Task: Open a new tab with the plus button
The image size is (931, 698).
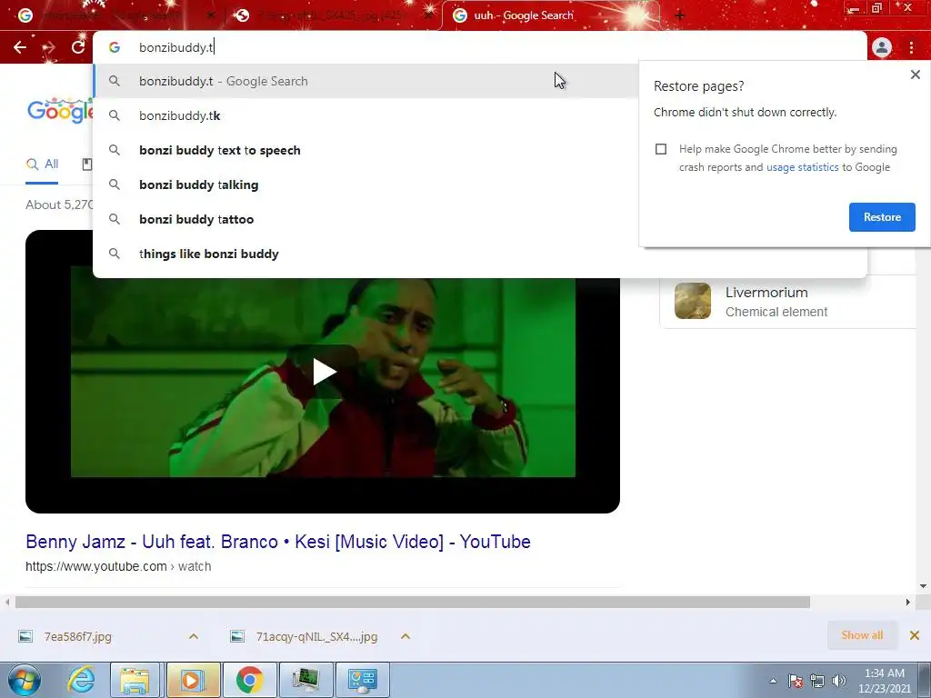Action: point(680,15)
